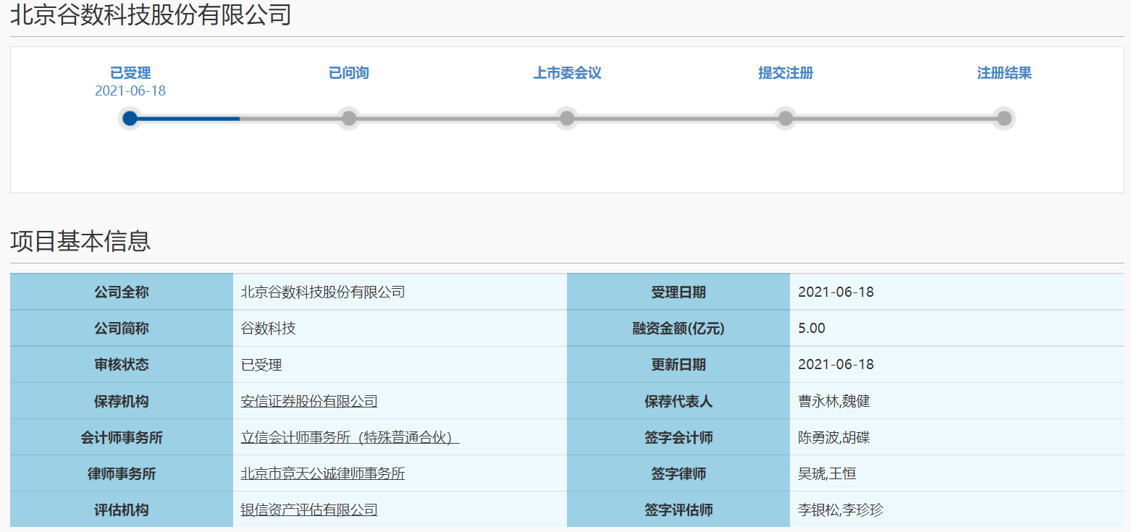The image size is (1131, 532).
Task: Select the 注册结果 stage label
Action: (x=1003, y=72)
